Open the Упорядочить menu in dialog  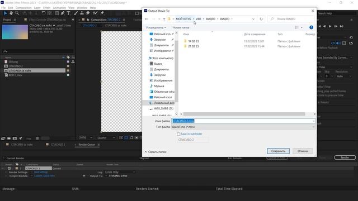pyautogui.click(x=156, y=27)
